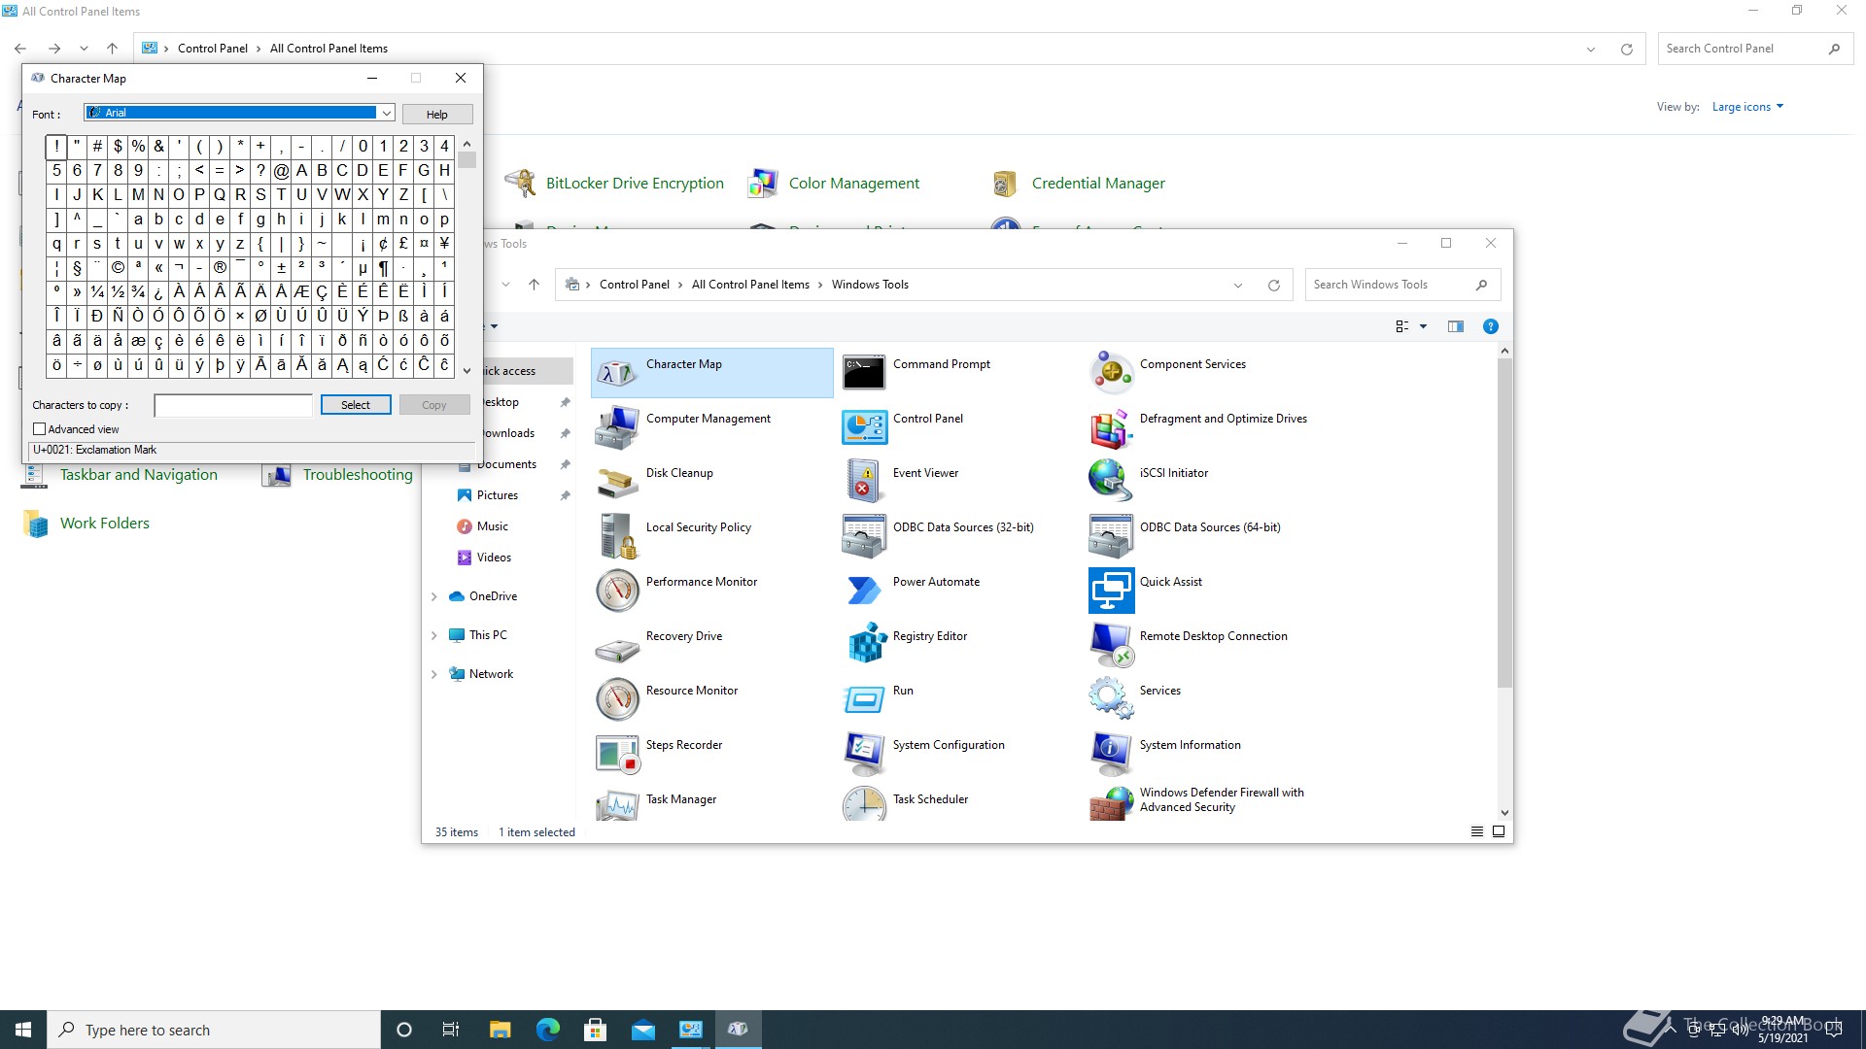Click the Select button in Character Map
This screenshot has width=1866, height=1049.
pos(356,405)
